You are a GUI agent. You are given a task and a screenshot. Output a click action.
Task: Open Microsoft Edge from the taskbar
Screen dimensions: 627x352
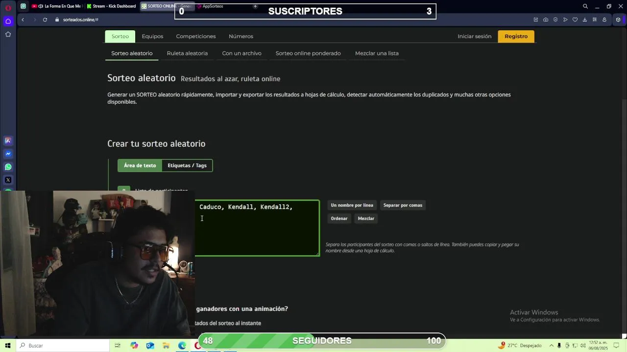[182, 346]
